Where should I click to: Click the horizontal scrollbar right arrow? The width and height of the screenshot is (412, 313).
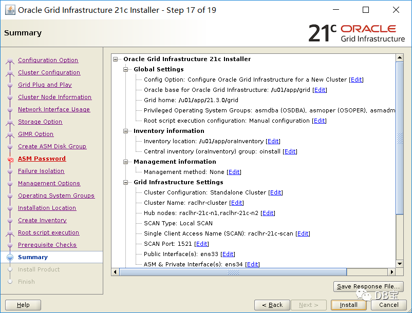tap(392, 272)
